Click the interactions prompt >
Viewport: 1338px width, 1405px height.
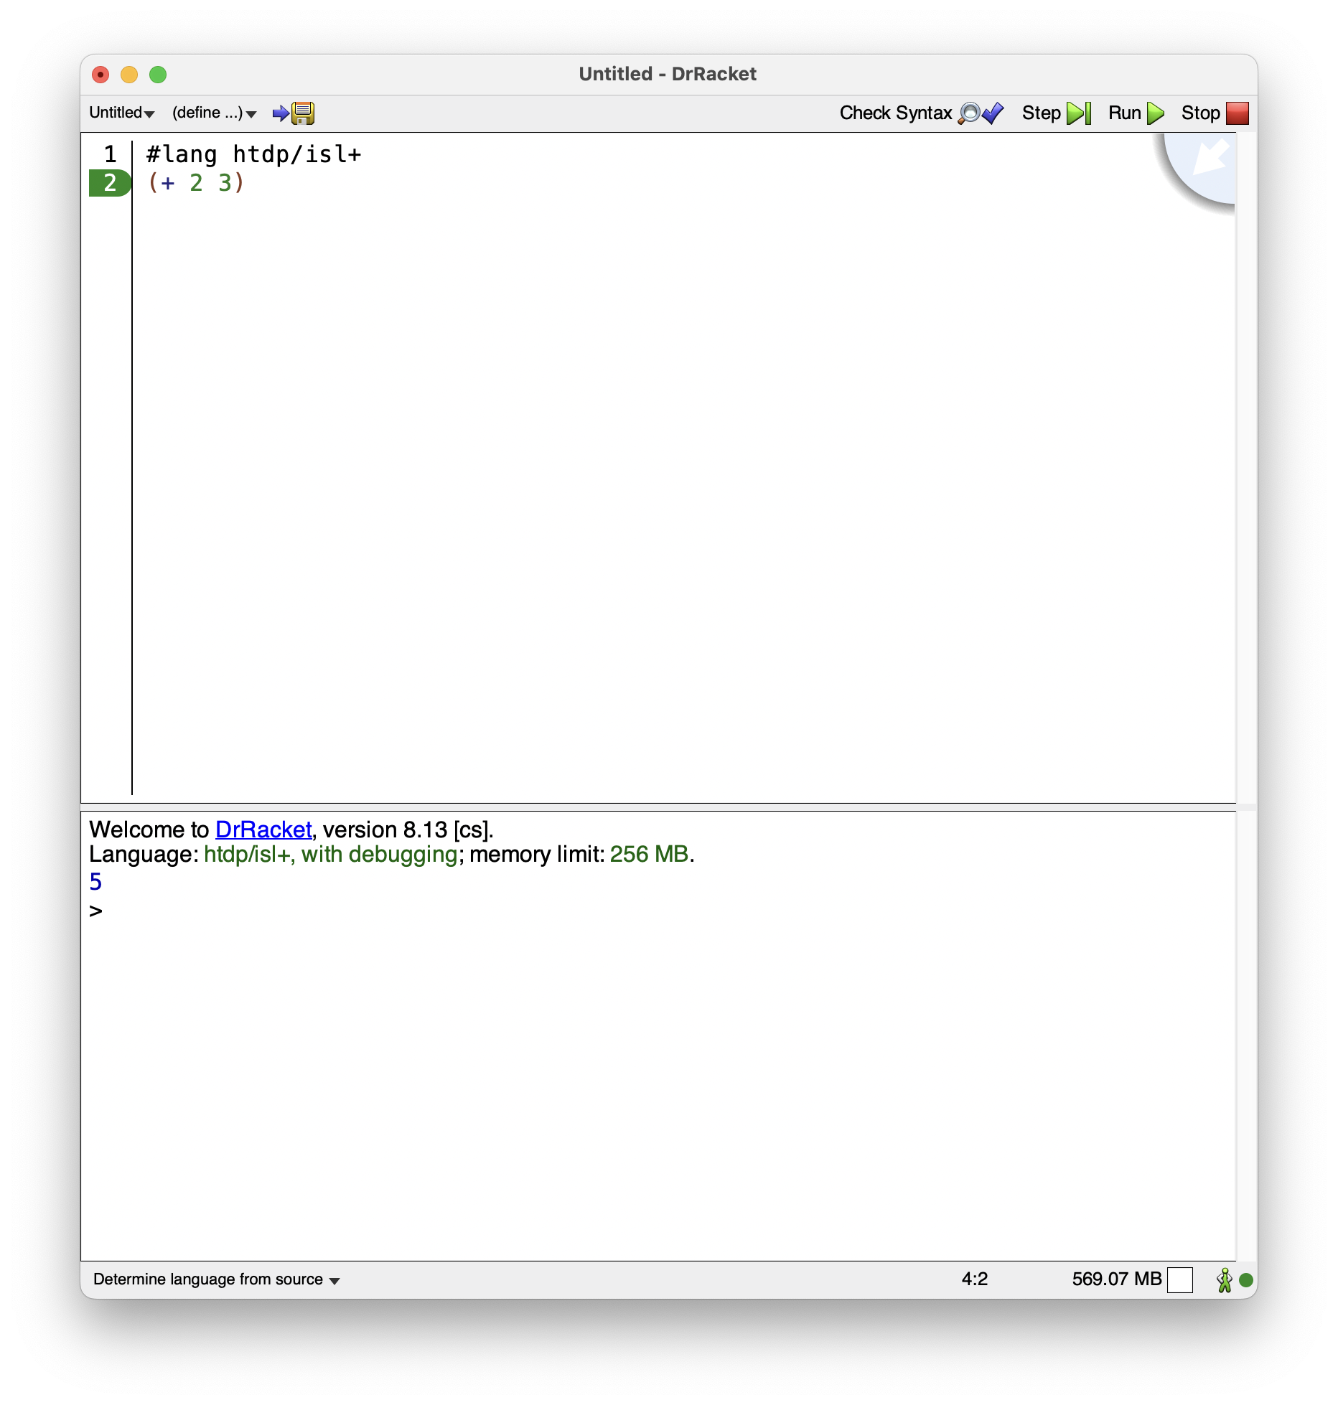[x=95, y=911]
